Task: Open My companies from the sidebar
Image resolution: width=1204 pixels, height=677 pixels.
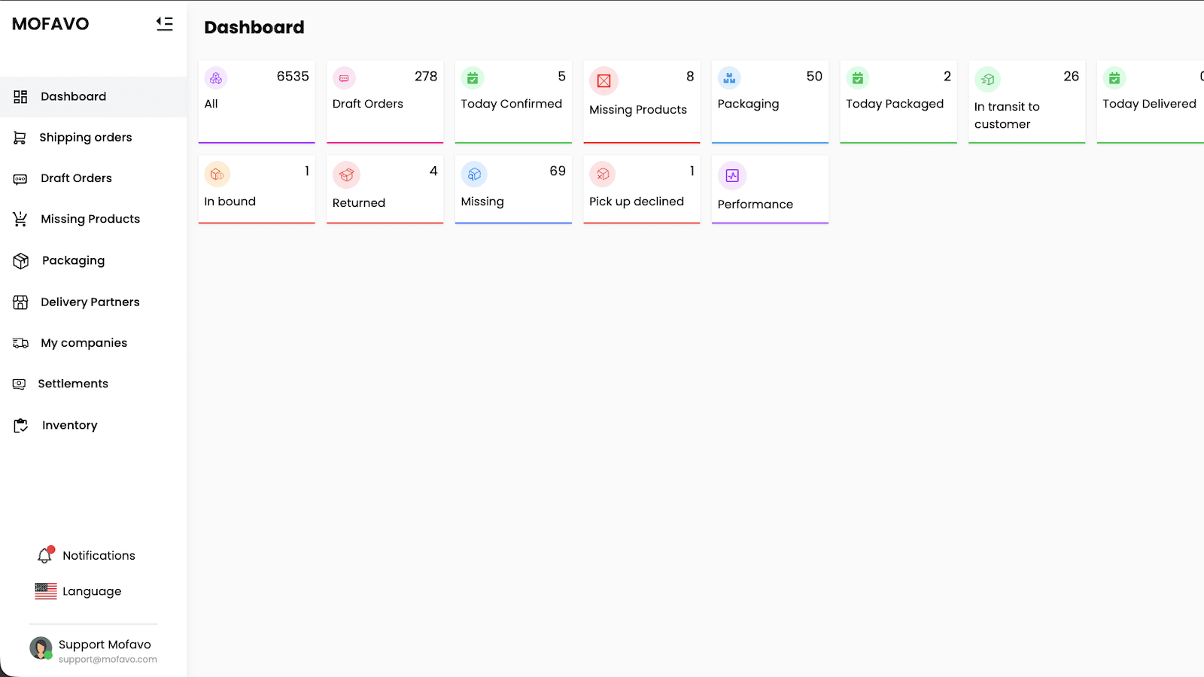Action: [x=84, y=343]
